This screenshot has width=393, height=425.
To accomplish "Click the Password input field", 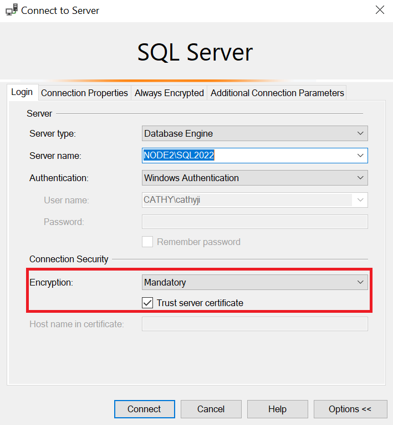I will pos(255,222).
